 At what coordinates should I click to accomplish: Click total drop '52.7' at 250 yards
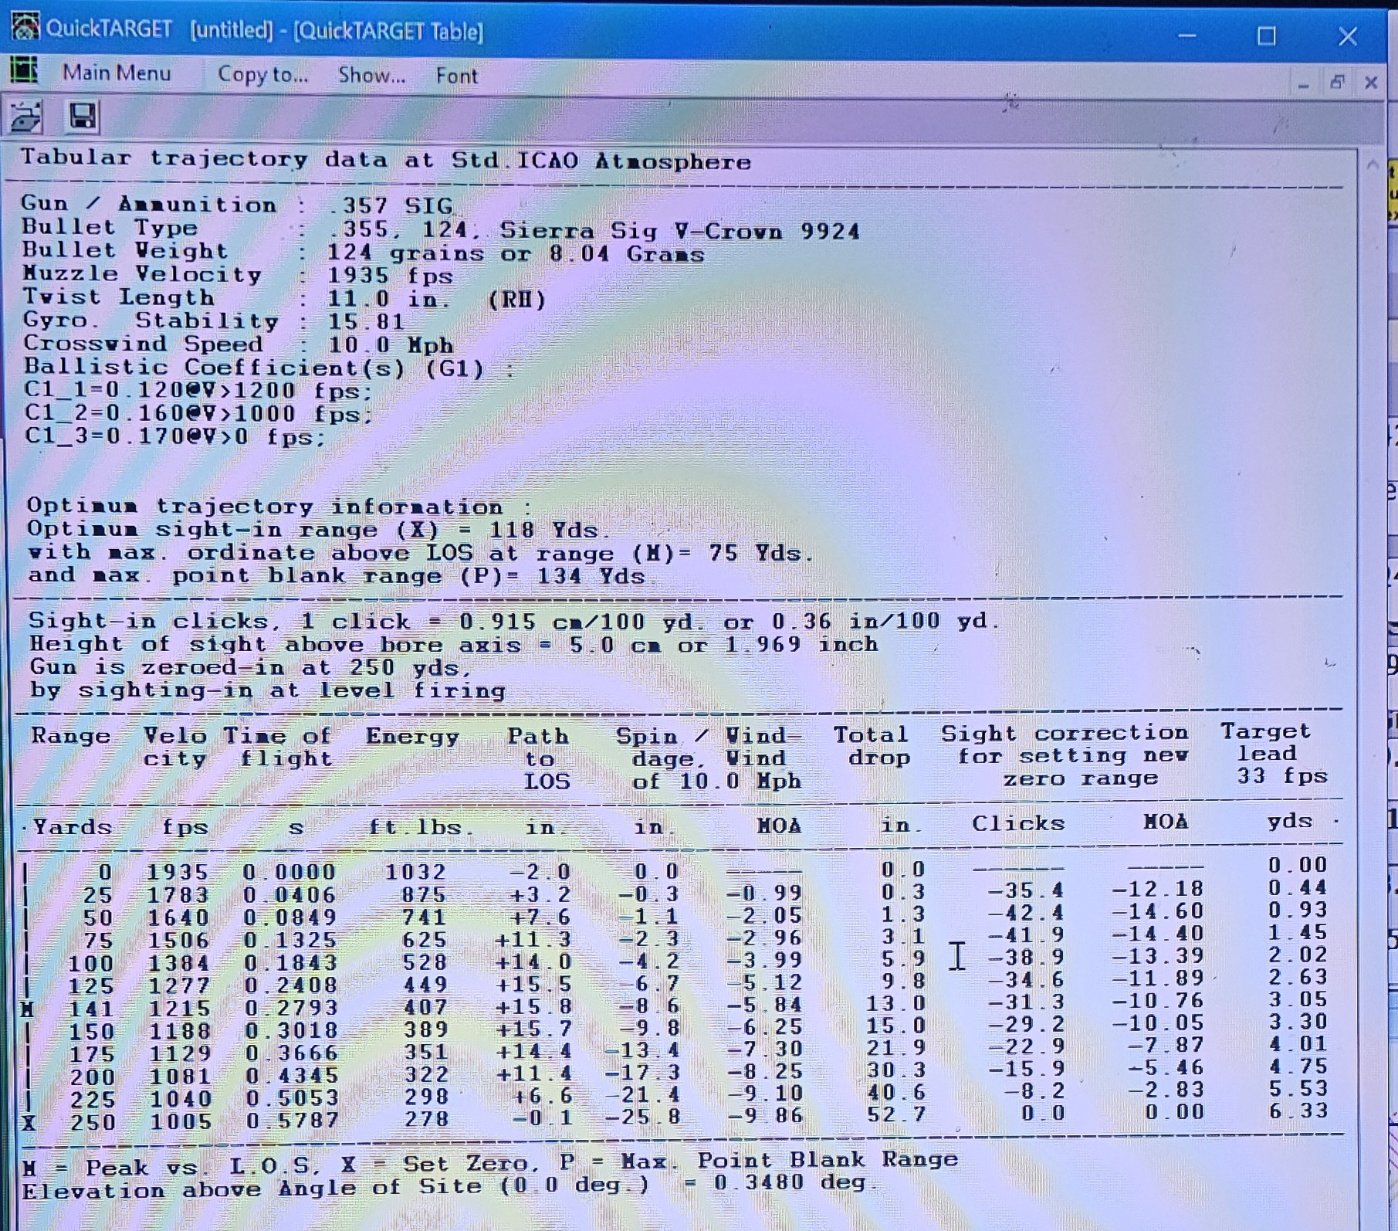click(895, 1114)
